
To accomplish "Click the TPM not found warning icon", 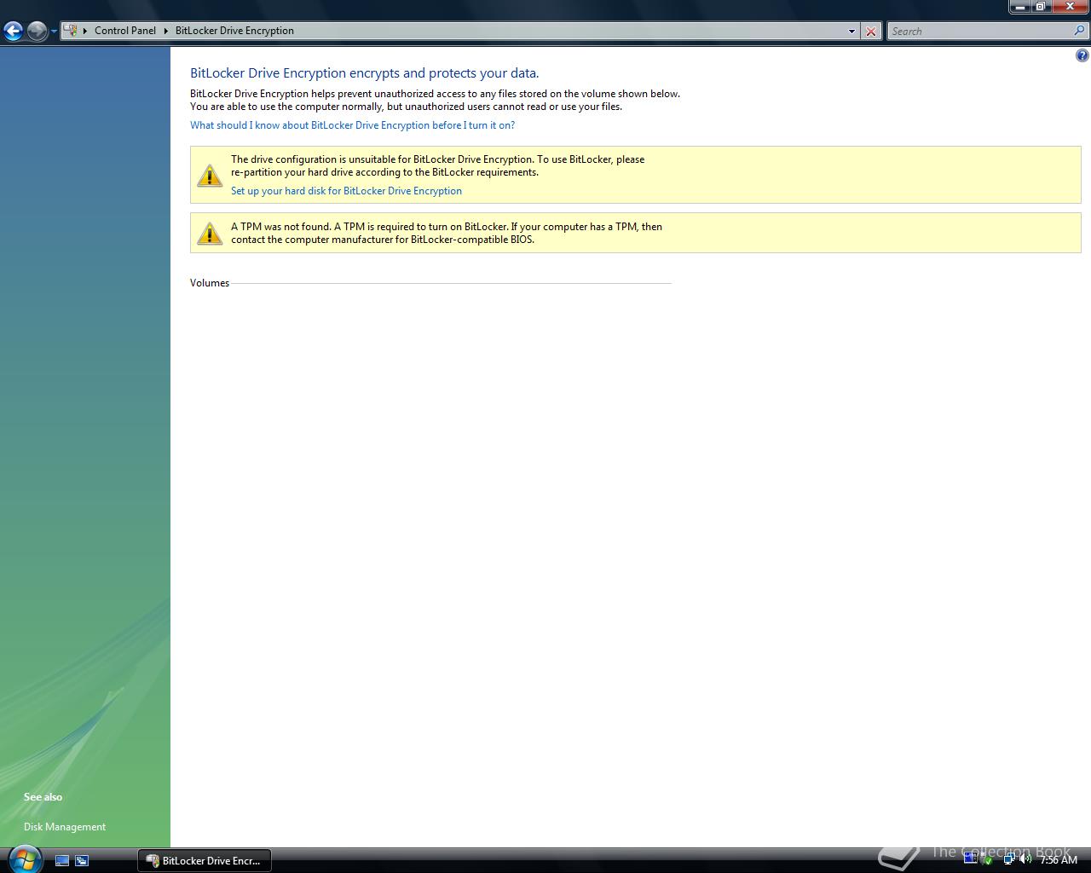I will (210, 233).
